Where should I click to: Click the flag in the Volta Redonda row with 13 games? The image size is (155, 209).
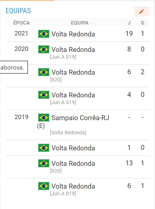(x=44, y=163)
